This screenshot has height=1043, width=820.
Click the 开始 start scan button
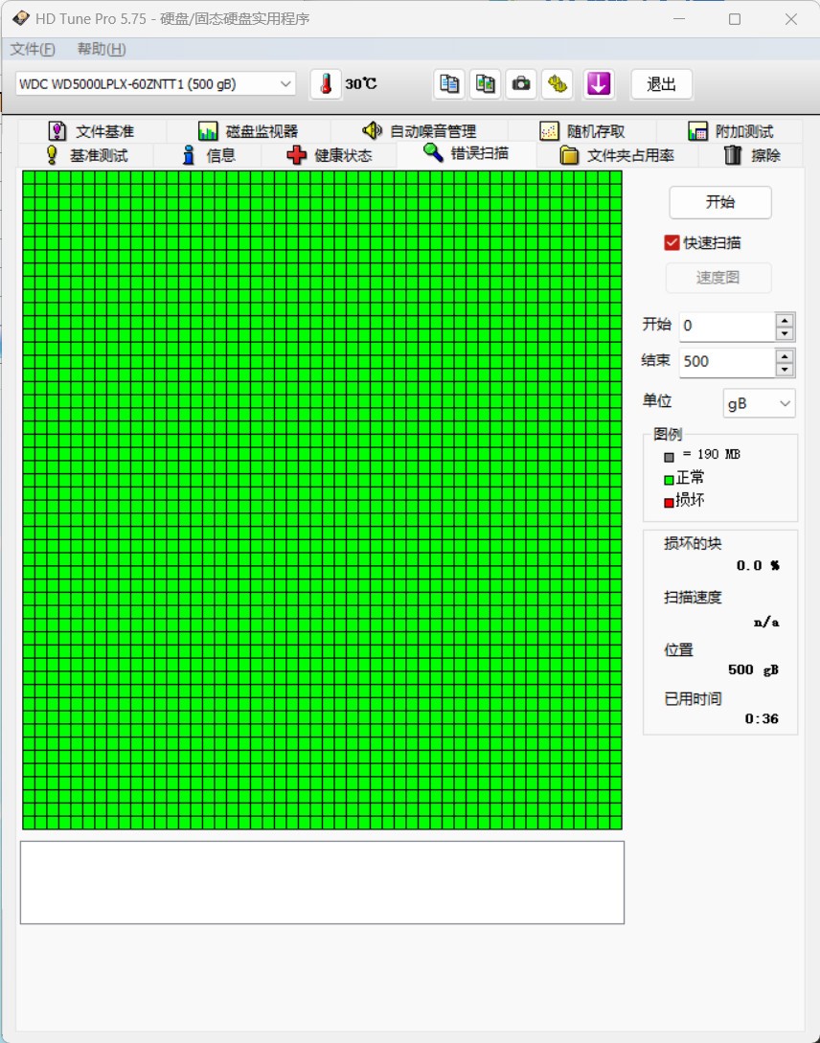[720, 202]
